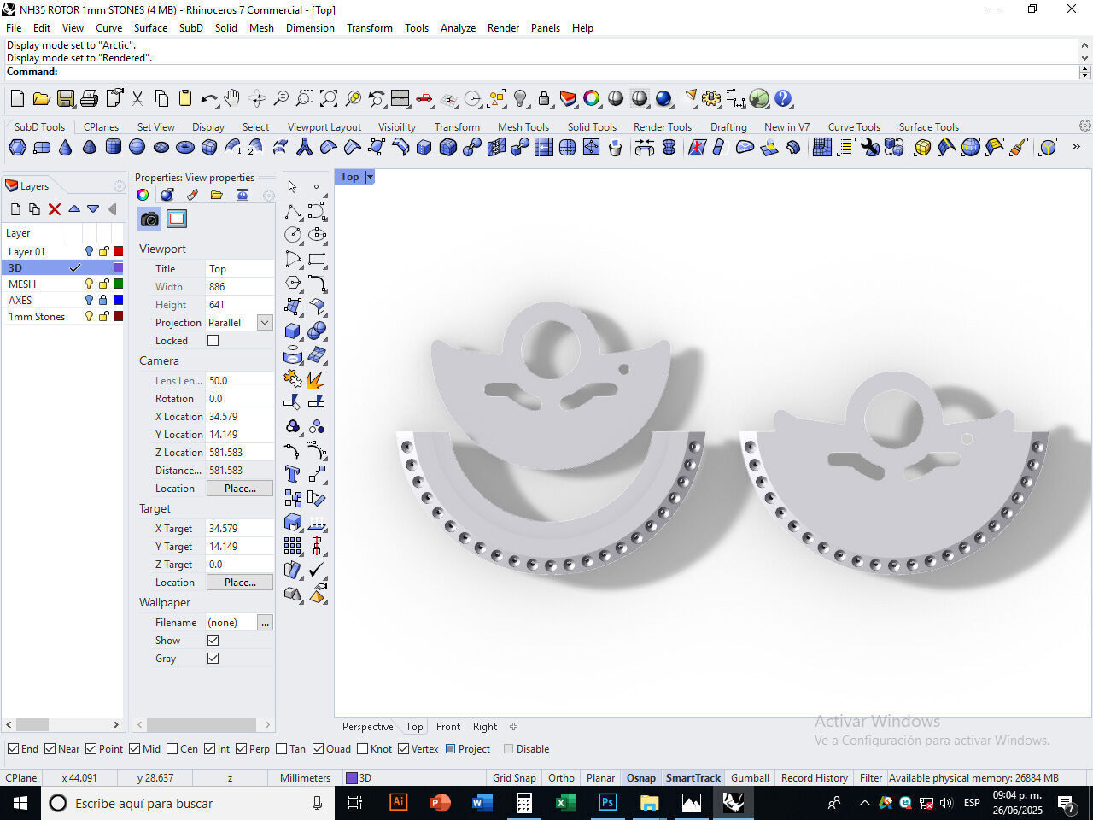
Task: Click the Target Location Place button
Action: [x=240, y=582]
